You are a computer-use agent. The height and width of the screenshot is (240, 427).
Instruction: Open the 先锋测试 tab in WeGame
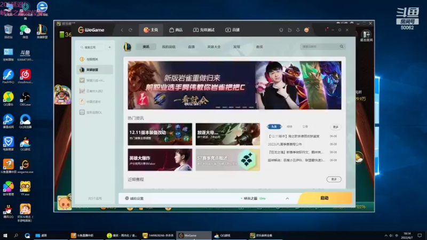[204, 30]
